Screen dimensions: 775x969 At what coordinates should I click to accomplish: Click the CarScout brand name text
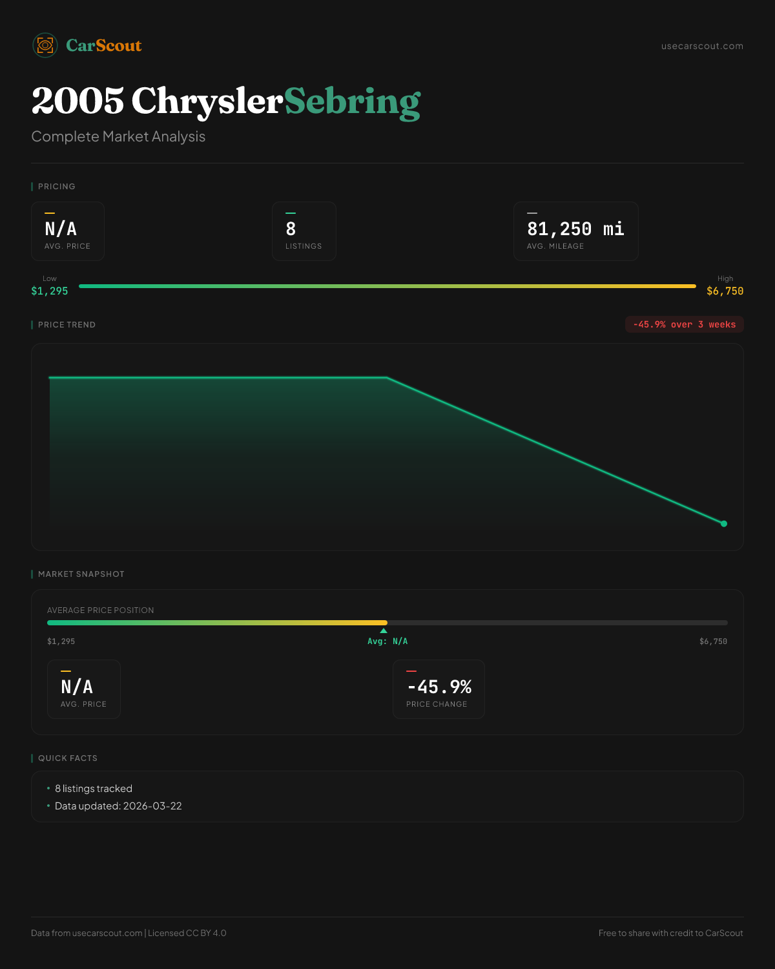click(x=104, y=45)
